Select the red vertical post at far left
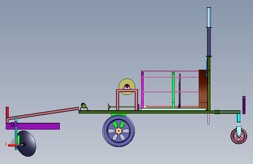This screenshot has width=253, height=164. [x=7, y=112]
